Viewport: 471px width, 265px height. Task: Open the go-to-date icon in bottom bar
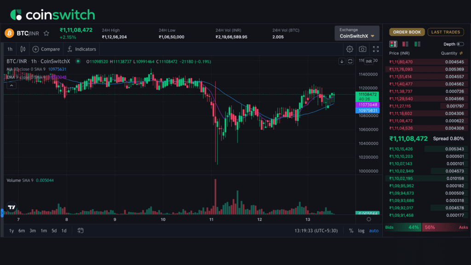pyautogui.click(x=80, y=230)
